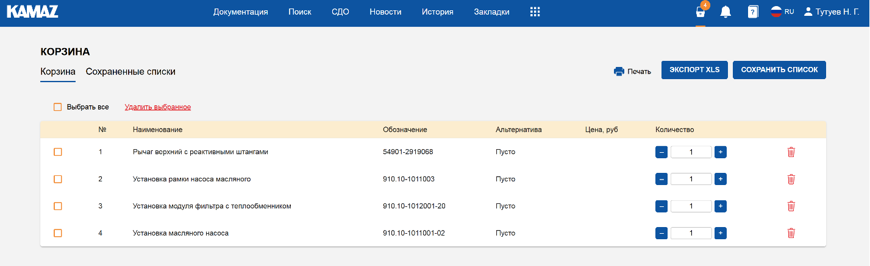
Task: Check the Выбрать все checkbox
Action: coord(58,107)
